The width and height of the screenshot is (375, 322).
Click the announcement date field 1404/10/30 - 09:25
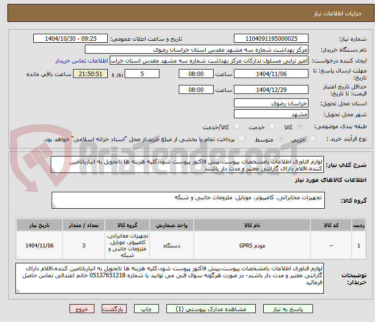[x=71, y=39]
